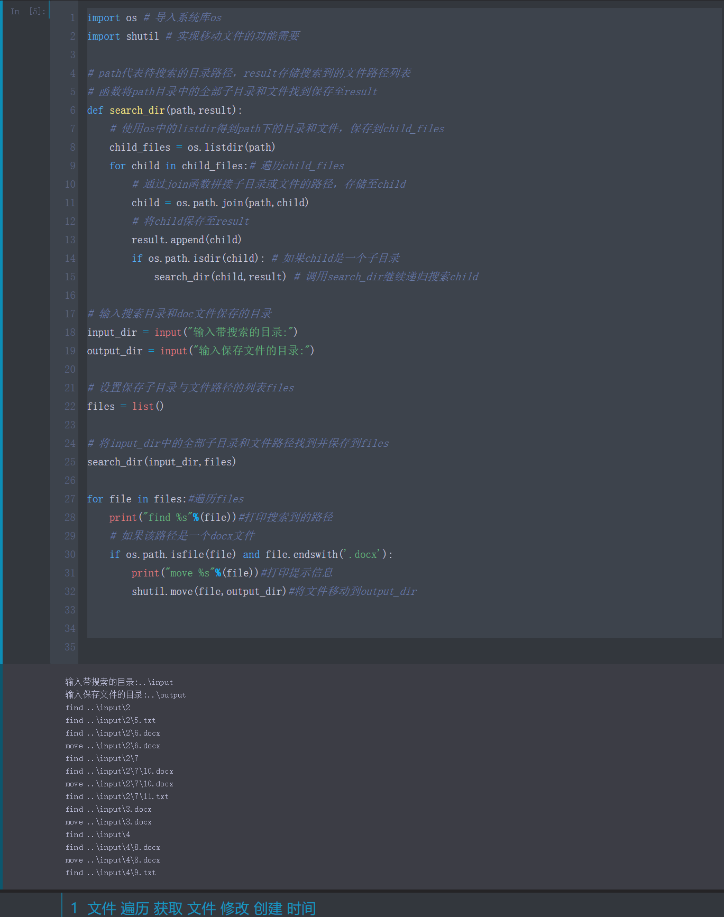Click the recursive 'search_dir(child,result)' call
The height and width of the screenshot is (917, 724).
(x=220, y=277)
